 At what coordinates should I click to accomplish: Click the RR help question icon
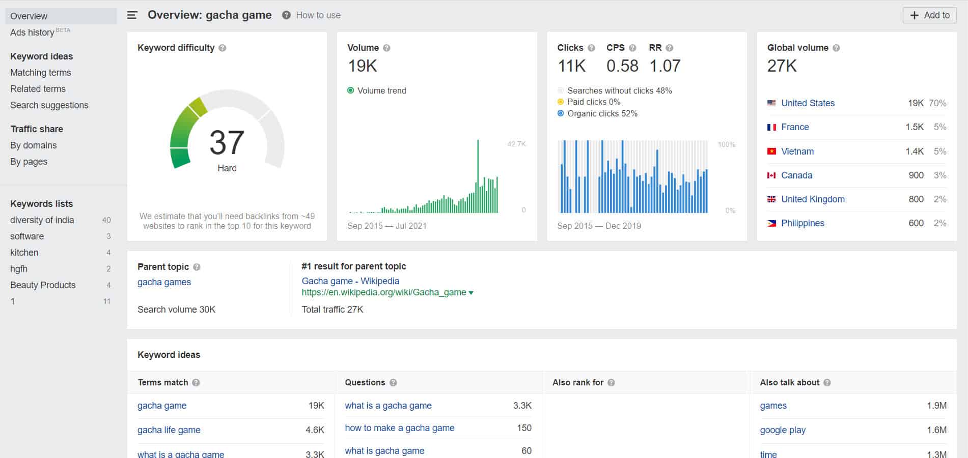[669, 48]
